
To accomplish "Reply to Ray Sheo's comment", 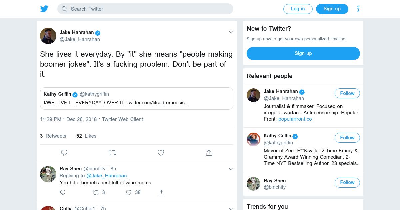I will pos(63,192).
